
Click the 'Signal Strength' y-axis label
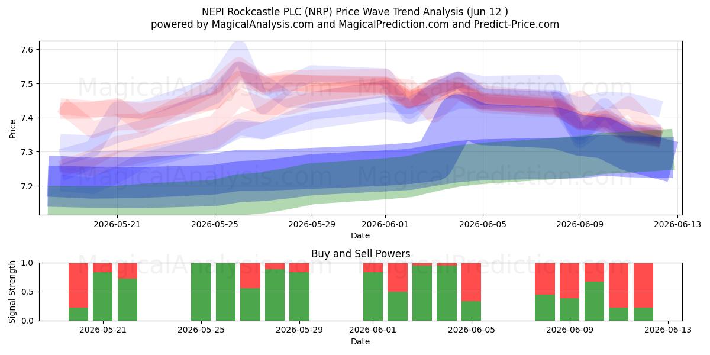12,292
